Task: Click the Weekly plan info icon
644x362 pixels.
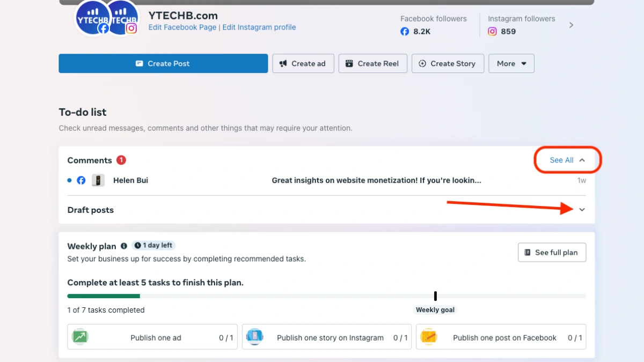Action: click(x=124, y=246)
